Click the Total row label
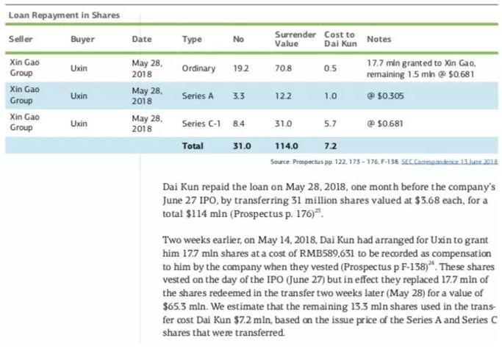The width and height of the screenshot is (502, 349). [x=193, y=146]
